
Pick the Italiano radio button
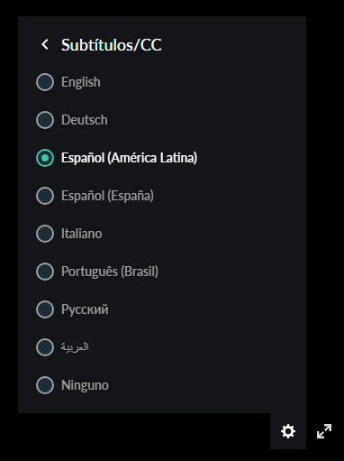pyautogui.click(x=45, y=234)
